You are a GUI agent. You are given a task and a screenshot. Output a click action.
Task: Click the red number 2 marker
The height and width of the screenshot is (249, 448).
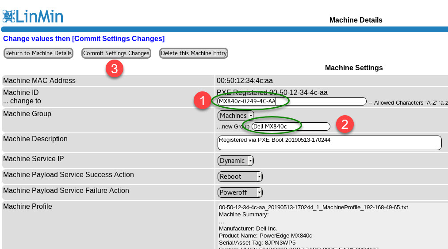345,124
